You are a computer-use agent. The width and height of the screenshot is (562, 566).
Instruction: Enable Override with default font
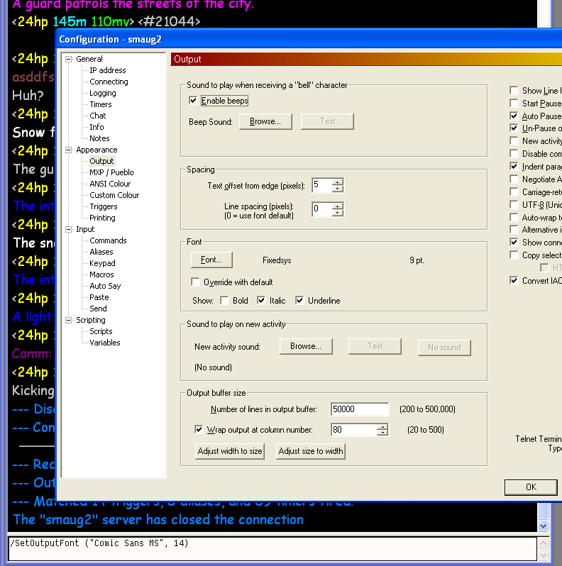(x=195, y=282)
